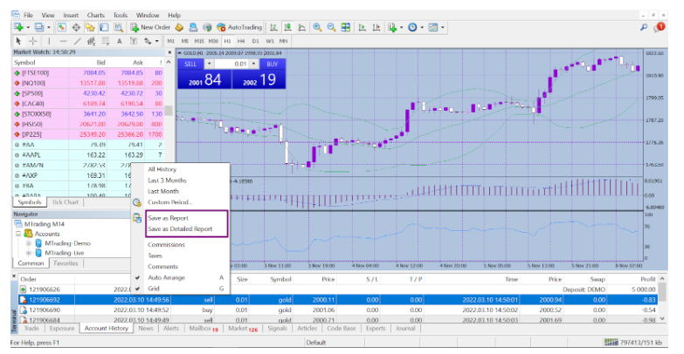This screenshot has height=354, width=684.
Task: Open the File menu
Action: point(28,15)
